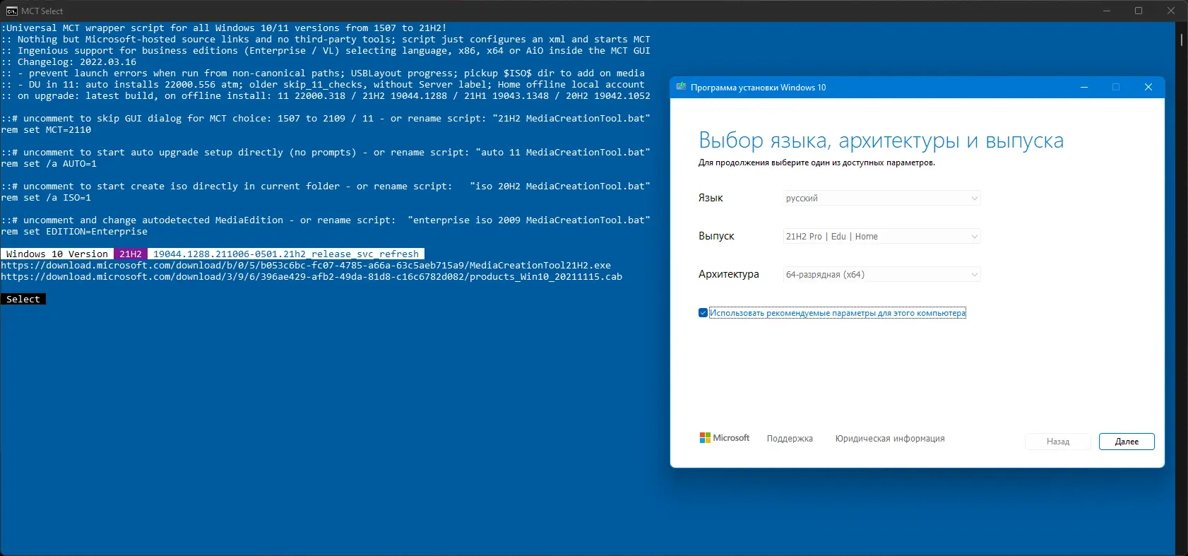1188x556 pixels.
Task: Click the 'rem set /a ISO=1' line
Action: coord(46,198)
